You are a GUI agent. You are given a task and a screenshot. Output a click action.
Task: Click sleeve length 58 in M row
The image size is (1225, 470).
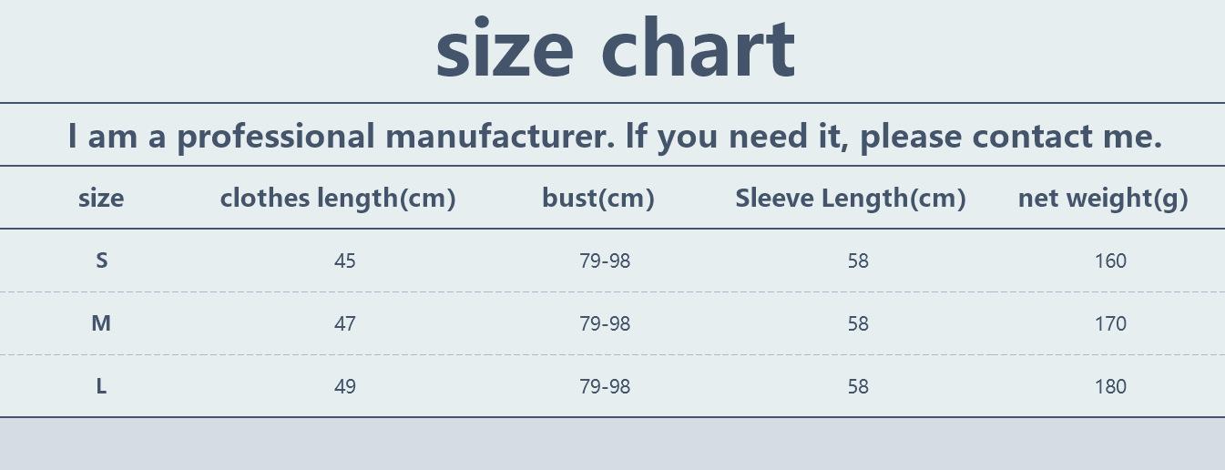pos(858,324)
